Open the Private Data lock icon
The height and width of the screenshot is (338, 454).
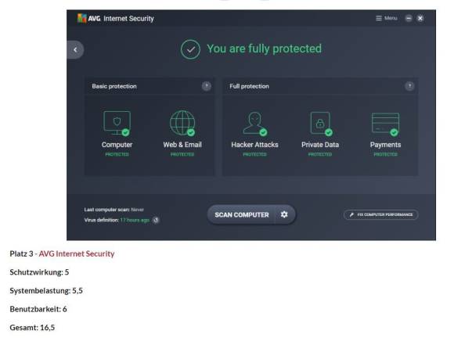pos(320,124)
